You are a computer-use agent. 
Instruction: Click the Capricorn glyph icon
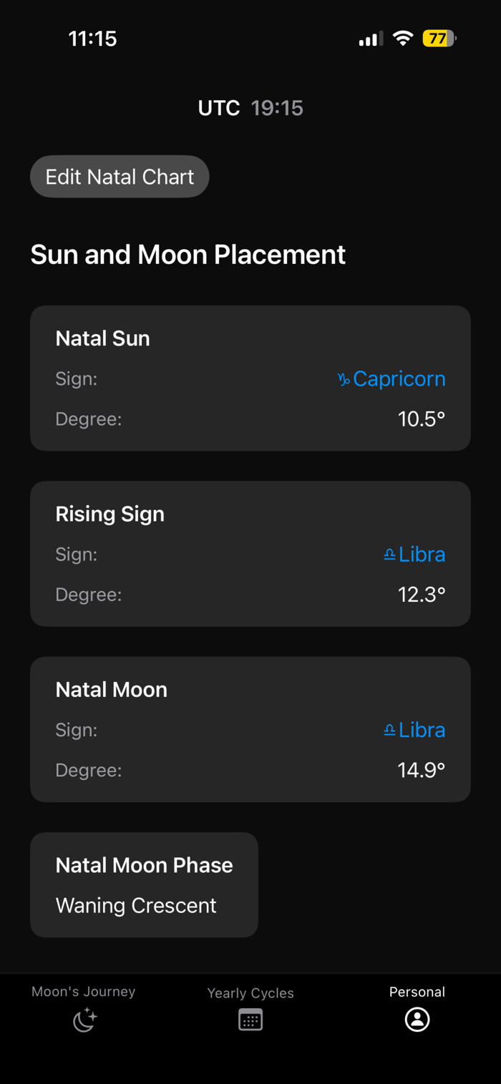(x=344, y=380)
